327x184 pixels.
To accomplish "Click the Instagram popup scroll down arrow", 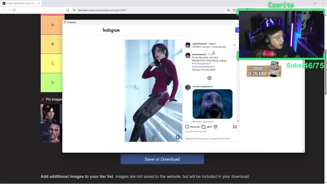I will pyautogui.click(x=303, y=151).
